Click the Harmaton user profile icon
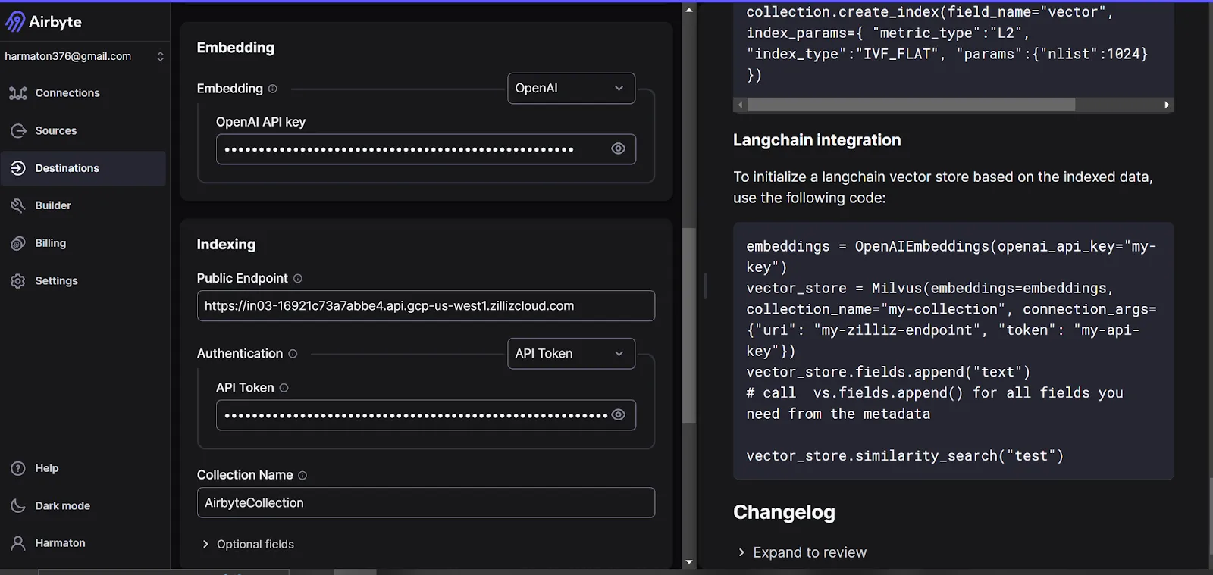The width and height of the screenshot is (1213, 575). pyautogui.click(x=18, y=543)
